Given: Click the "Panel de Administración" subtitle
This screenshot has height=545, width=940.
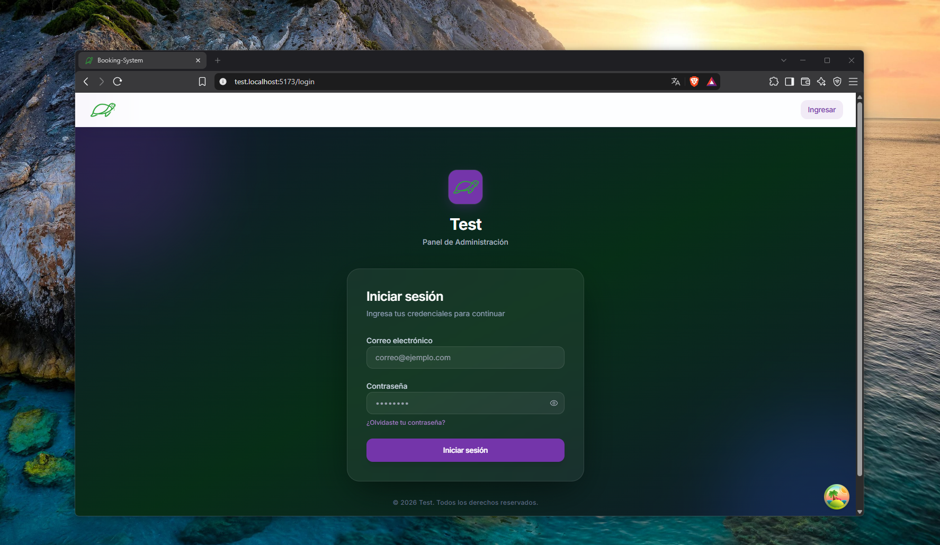Looking at the screenshot, I should (x=465, y=242).
